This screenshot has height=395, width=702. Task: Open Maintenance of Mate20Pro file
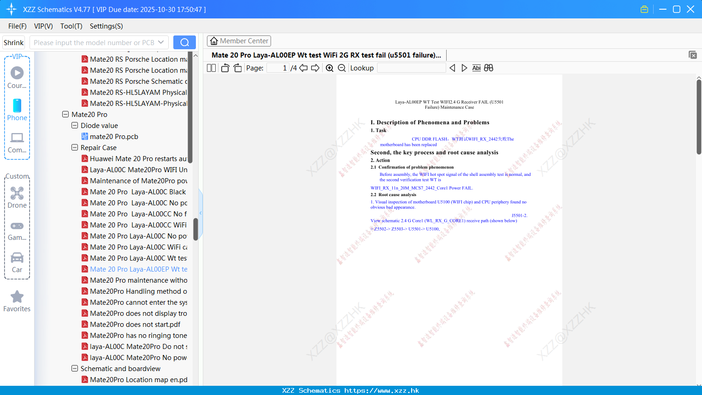tap(134, 180)
